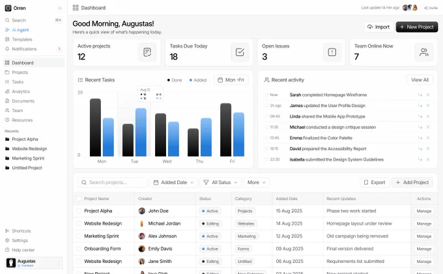Click the Import button
The height and width of the screenshot is (274, 443).
click(x=379, y=27)
